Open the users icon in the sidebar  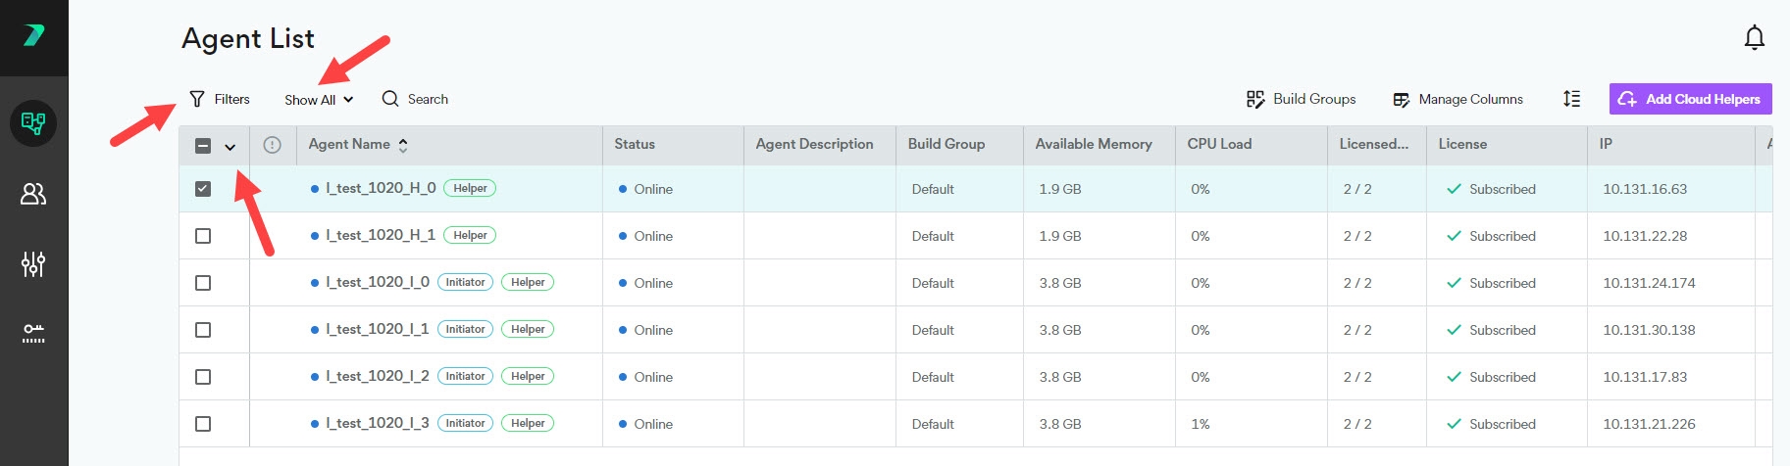click(33, 194)
